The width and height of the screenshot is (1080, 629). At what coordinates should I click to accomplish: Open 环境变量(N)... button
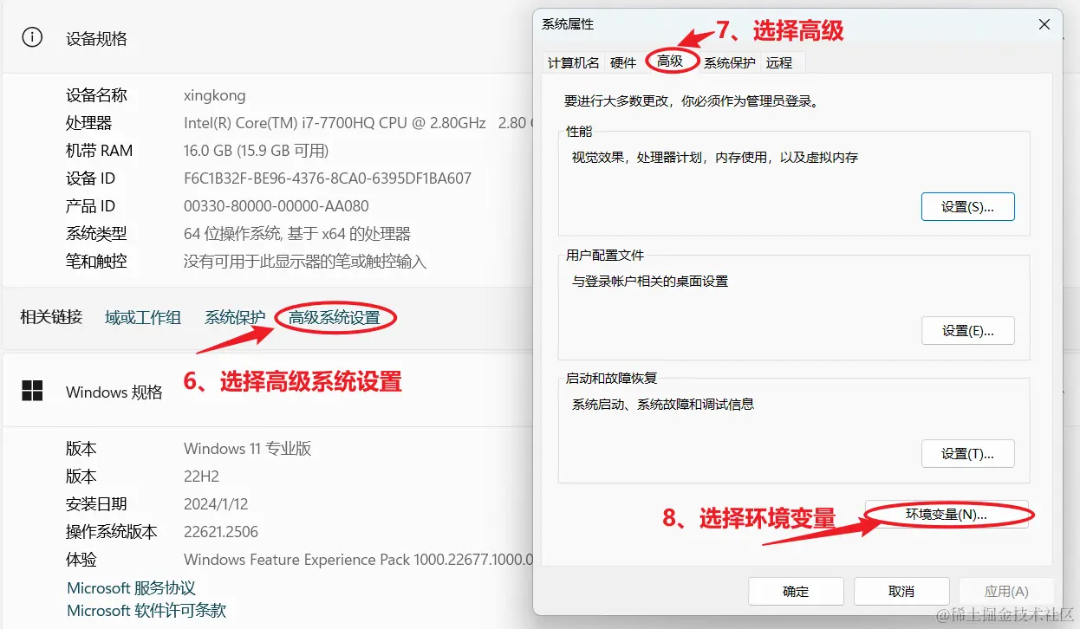[947, 514]
